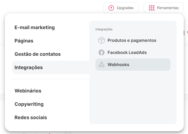The height and width of the screenshot is (134, 188).
Task: Expand the Integrações menu category
Action: (x=28, y=67)
